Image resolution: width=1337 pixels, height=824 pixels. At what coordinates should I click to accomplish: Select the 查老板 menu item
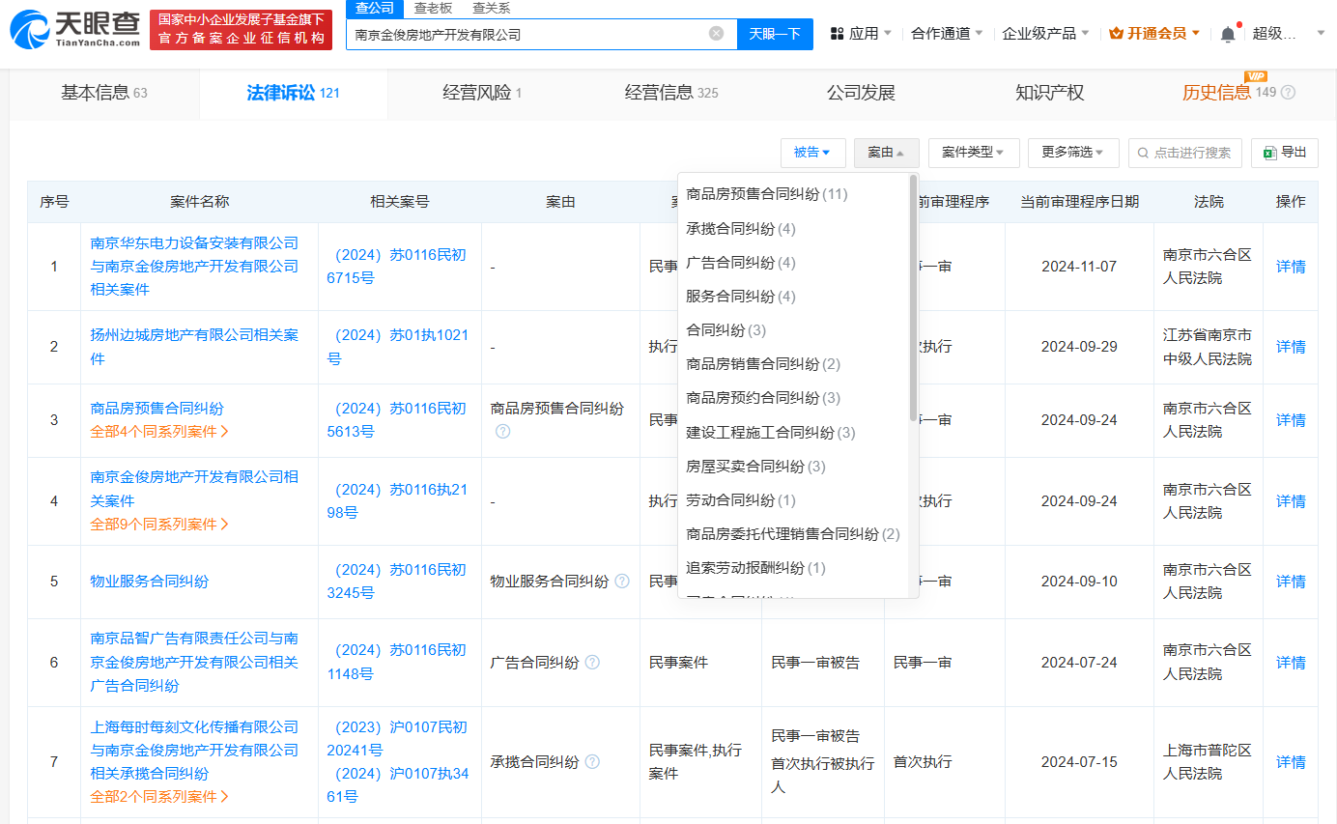tap(431, 7)
